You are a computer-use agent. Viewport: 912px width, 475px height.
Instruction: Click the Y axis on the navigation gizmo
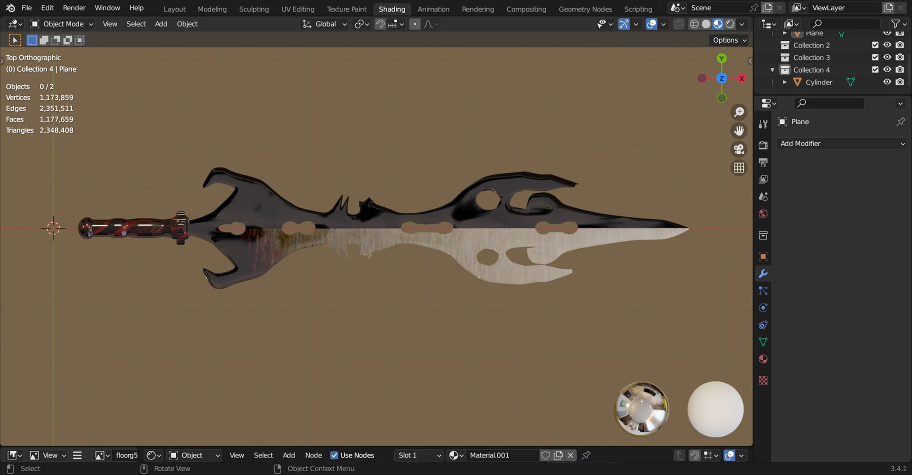click(722, 58)
